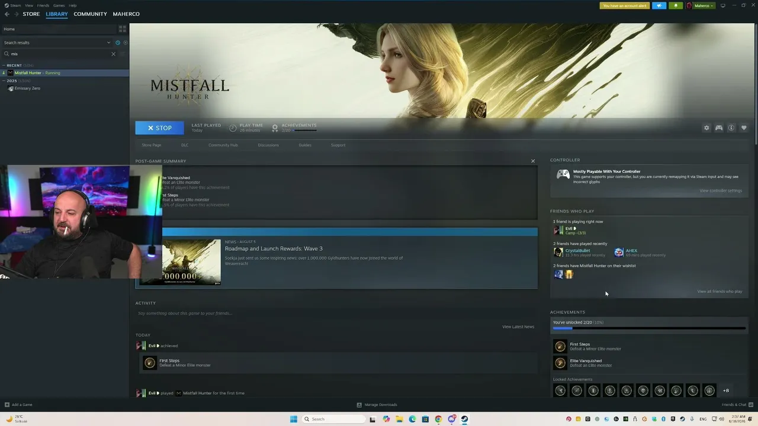Open the First Steps achievement icon in Achievements
758x426 pixels.
(560, 346)
